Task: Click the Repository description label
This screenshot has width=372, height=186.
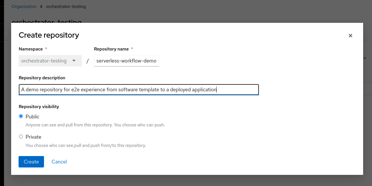Action: [42, 78]
